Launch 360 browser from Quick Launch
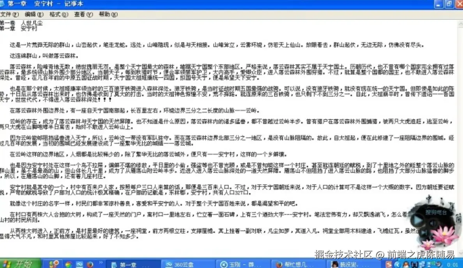463x268 pixels. click(x=69, y=264)
